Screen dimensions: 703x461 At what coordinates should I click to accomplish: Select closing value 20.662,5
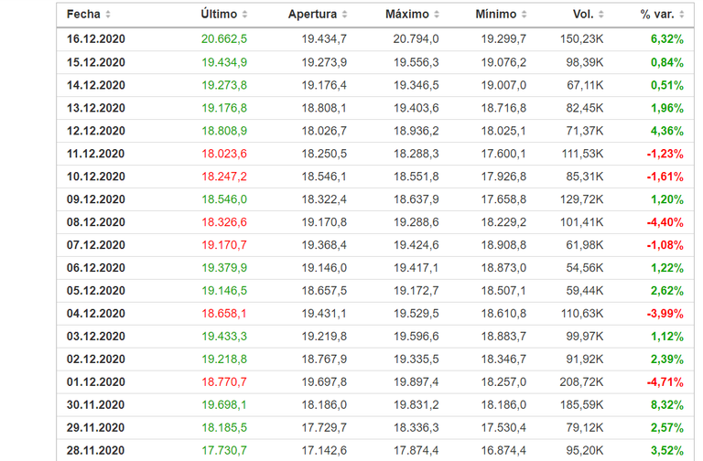point(224,39)
